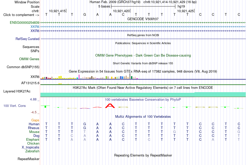The image size is (246, 165).
Task: Click the teal H3K27Ac signal band
Action: click(x=143, y=95)
